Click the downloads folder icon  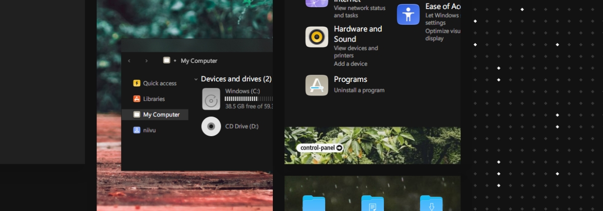[x=431, y=203]
